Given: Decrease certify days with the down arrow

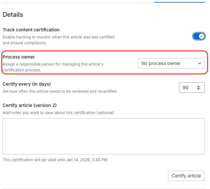Looking at the screenshot, I should (x=198, y=89).
